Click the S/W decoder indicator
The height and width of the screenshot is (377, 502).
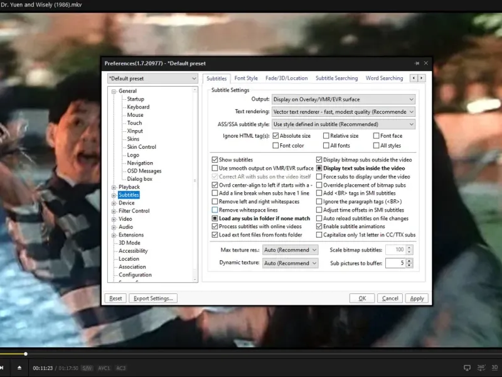point(87,368)
